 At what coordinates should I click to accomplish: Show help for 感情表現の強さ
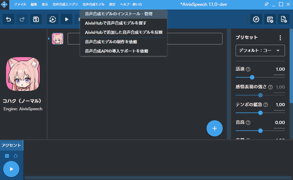pos(270,87)
